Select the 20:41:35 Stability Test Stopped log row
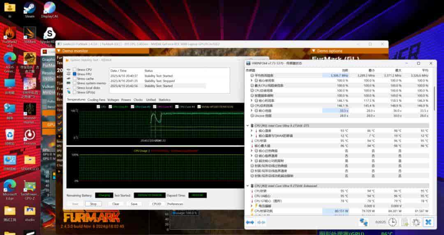Viewport: 444px width, 235px height. tap(158, 81)
